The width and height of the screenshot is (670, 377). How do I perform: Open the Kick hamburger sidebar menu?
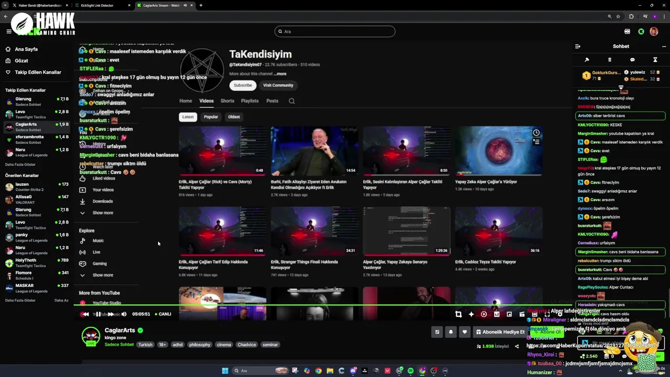tap(9, 31)
